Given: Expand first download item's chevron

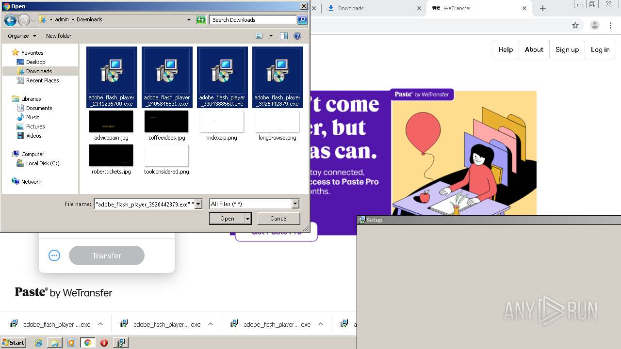Looking at the screenshot, I should pyautogui.click(x=100, y=324).
